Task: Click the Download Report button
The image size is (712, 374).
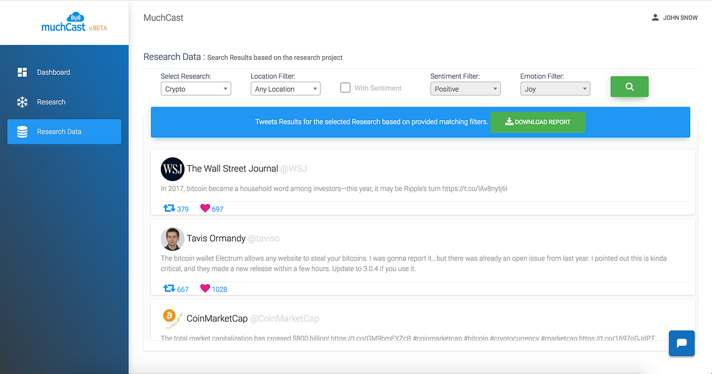Action: tap(537, 122)
